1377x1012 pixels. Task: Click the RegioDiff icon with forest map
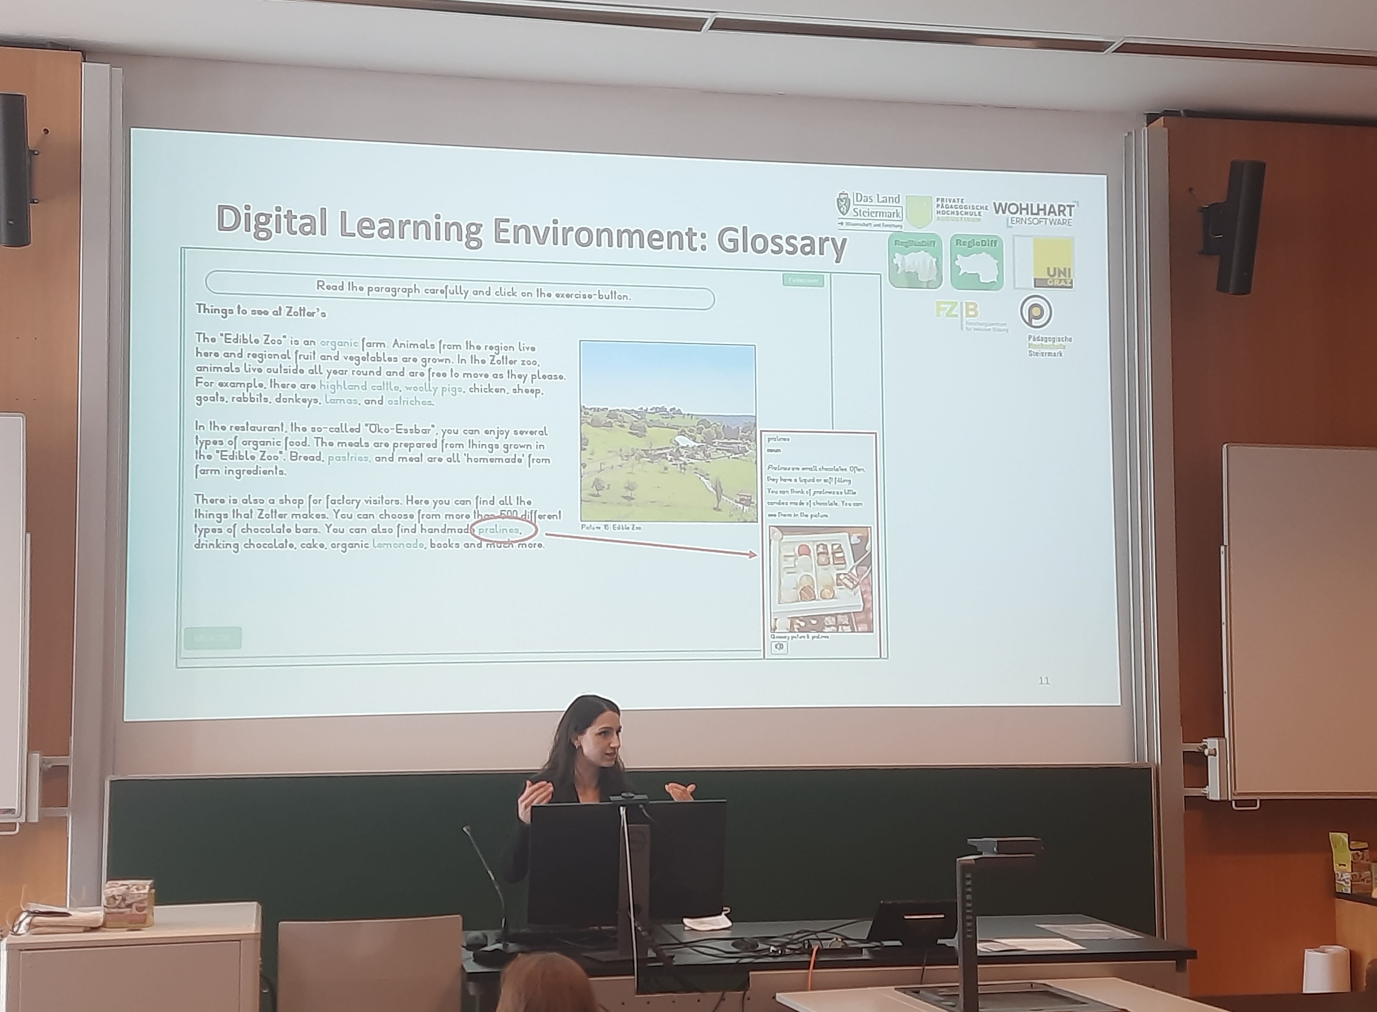915,261
